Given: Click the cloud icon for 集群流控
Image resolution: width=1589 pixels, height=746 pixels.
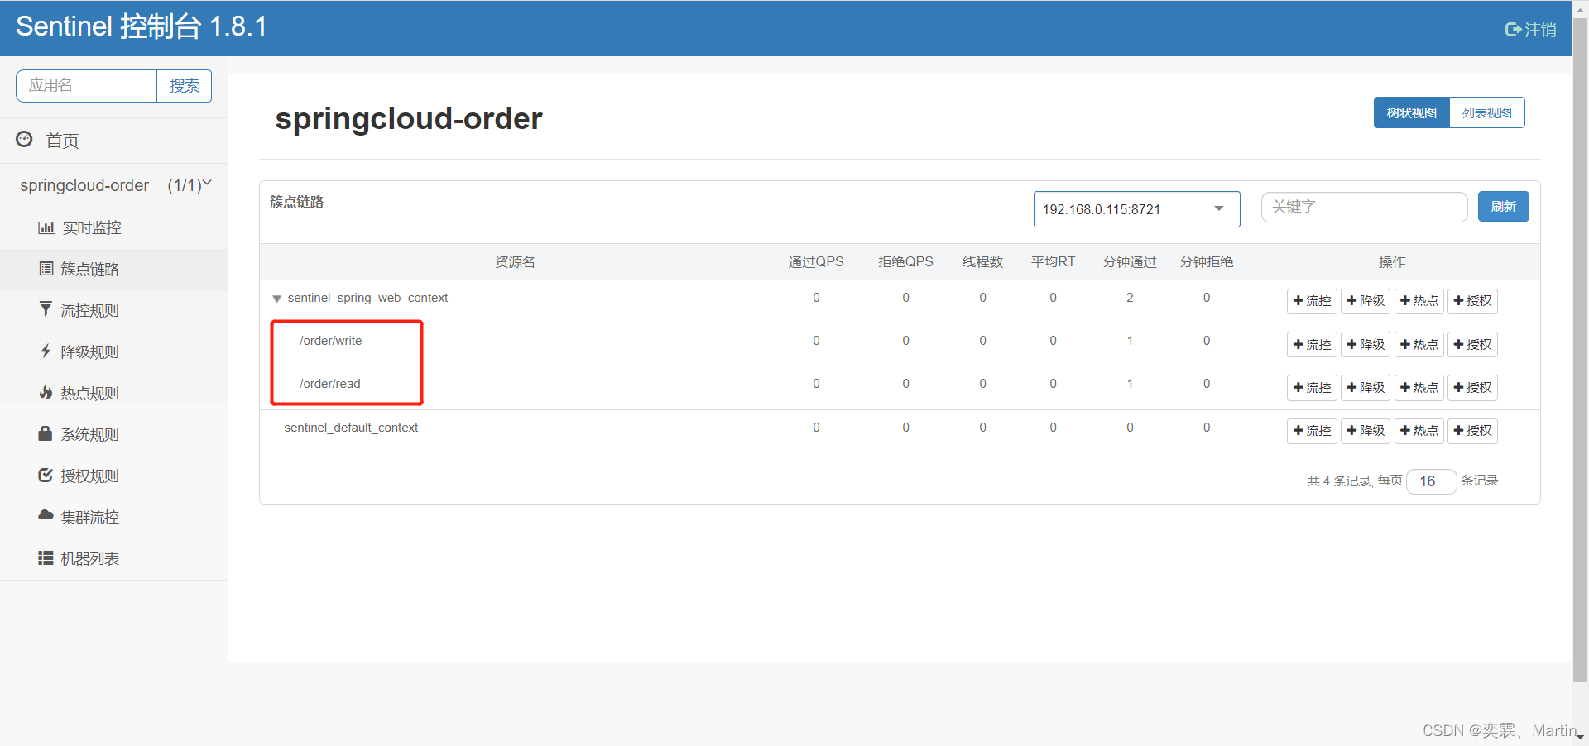Looking at the screenshot, I should tap(46, 515).
